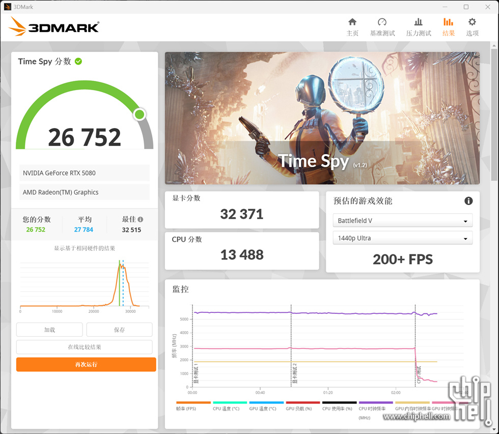Open the 基准测试 benchmark gauge icon
The image size is (499, 434).
[382, 22]
